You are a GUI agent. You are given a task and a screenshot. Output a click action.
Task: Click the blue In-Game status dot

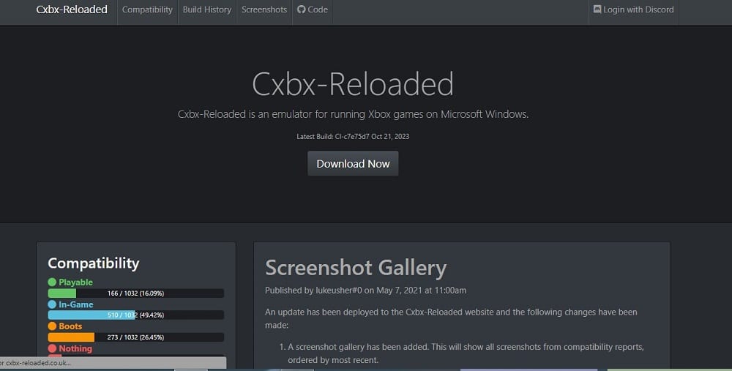(x=52, y=304)
